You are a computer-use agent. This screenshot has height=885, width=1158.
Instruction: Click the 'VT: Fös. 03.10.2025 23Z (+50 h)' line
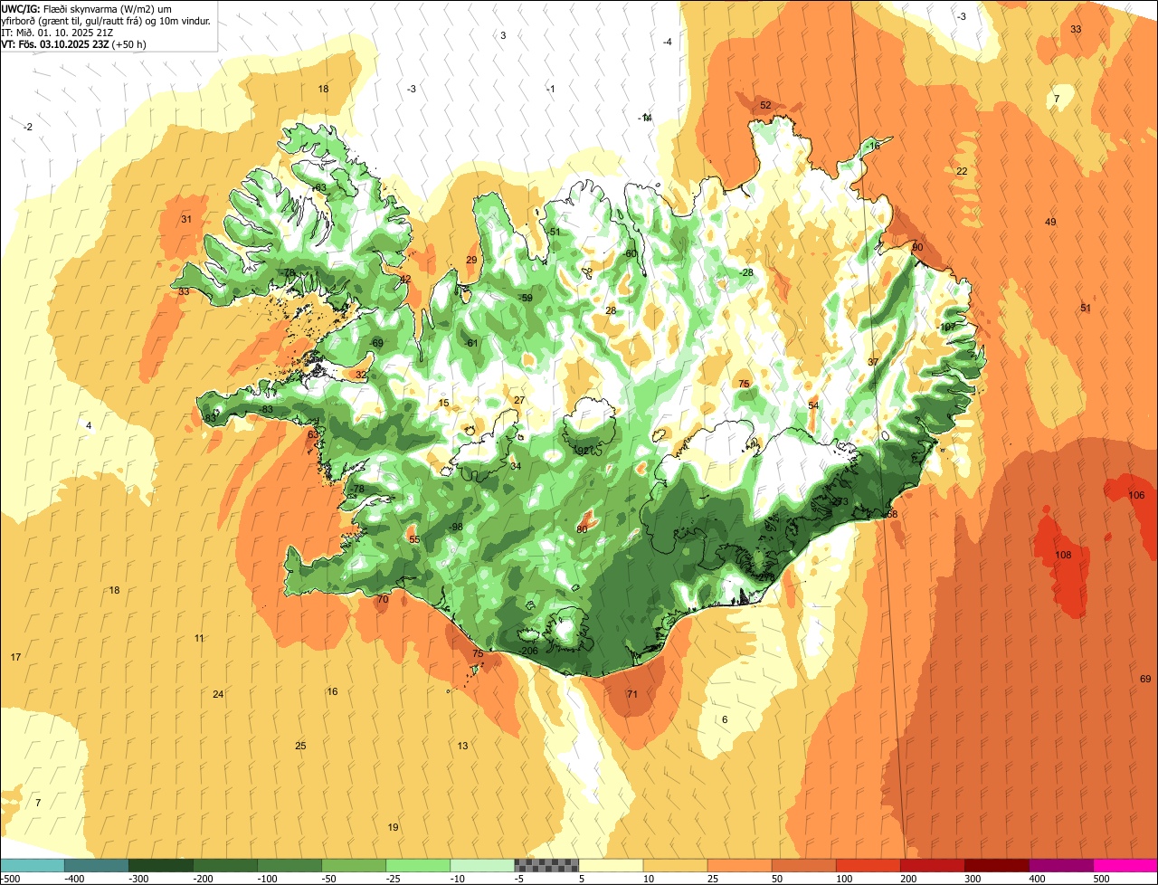[x=74, y=43]
